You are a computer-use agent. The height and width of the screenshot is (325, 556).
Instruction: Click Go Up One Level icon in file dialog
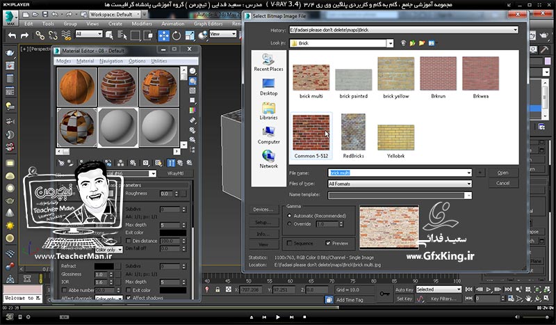(x=412, y=43)
